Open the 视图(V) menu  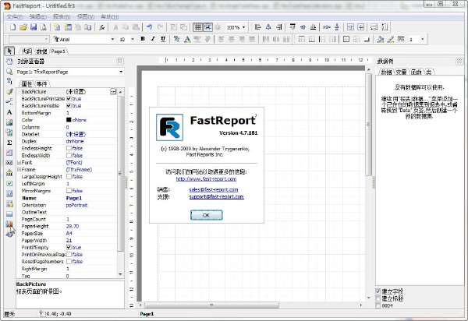pyautogui.click(x=86, y=17)
